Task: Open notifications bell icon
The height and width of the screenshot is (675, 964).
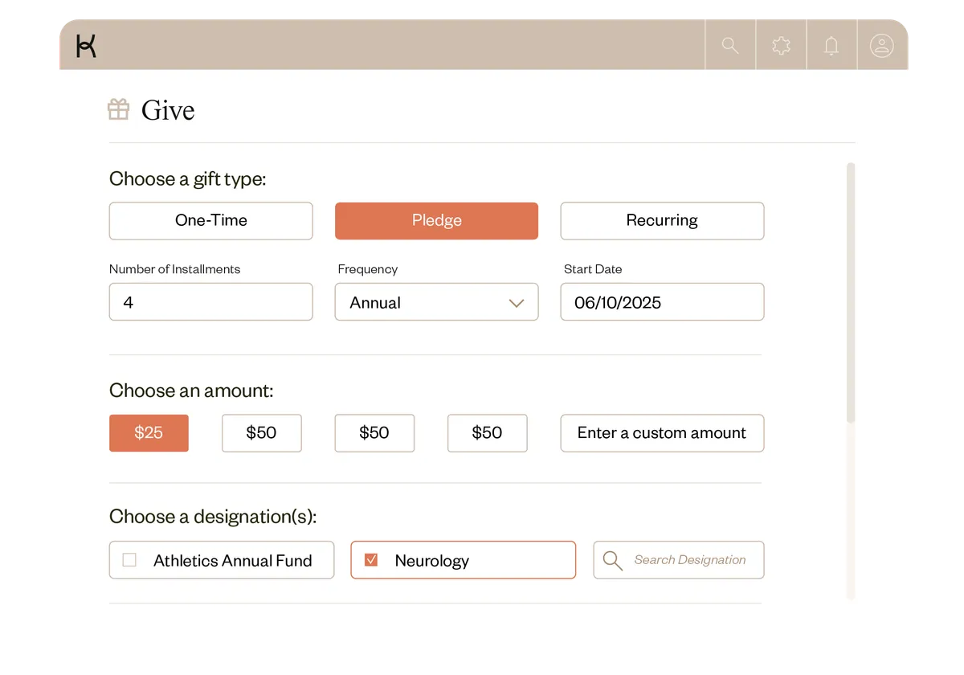Action: coord(831,46)
